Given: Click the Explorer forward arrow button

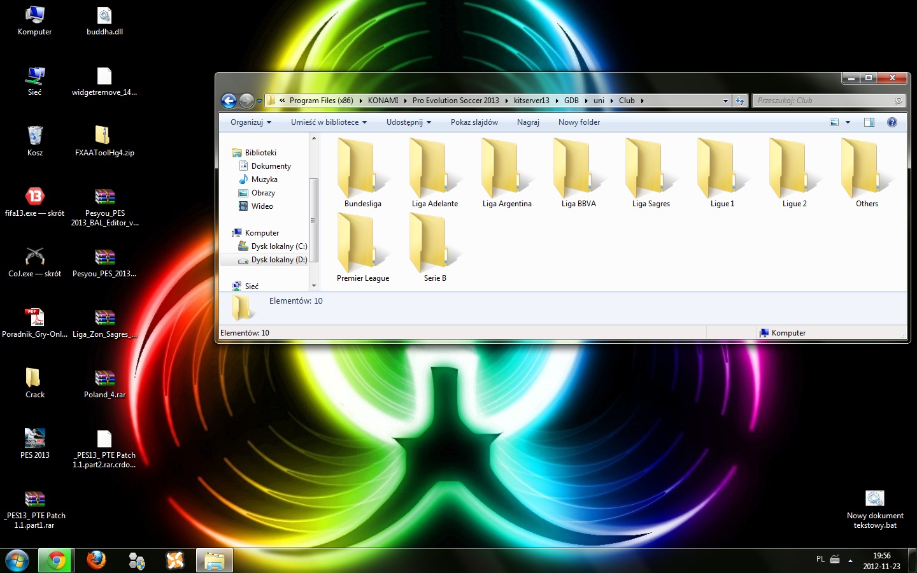Looking at the screenshot, I should [x=246, y=101].
